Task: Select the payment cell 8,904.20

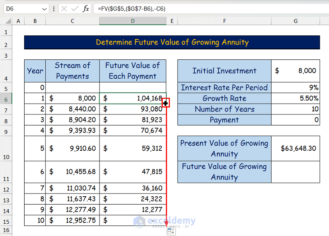Action: (x=72, y=120)
